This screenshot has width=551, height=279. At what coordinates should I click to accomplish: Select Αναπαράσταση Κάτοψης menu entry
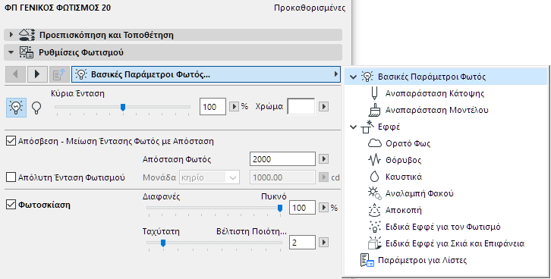click(x=435, y=93)
